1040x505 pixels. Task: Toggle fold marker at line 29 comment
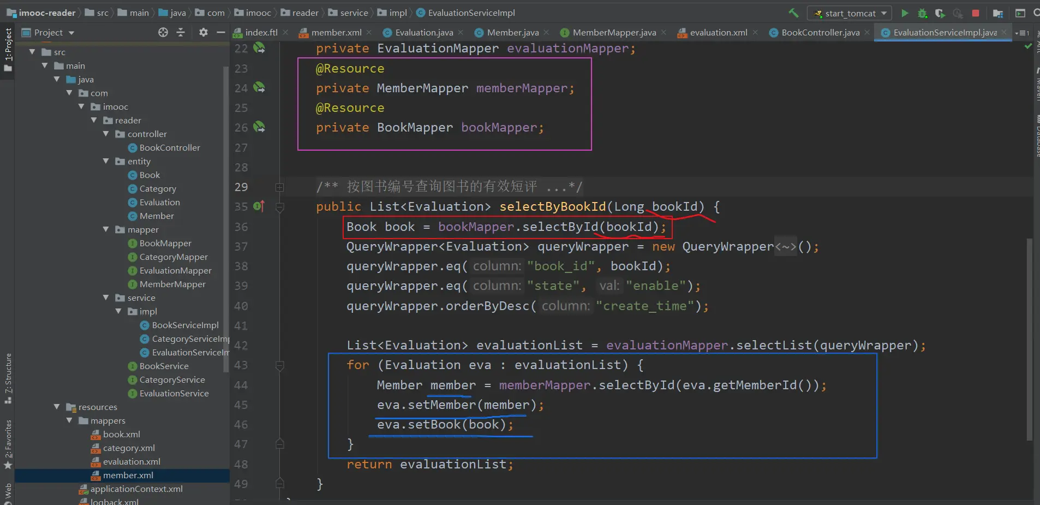(280, 187)
